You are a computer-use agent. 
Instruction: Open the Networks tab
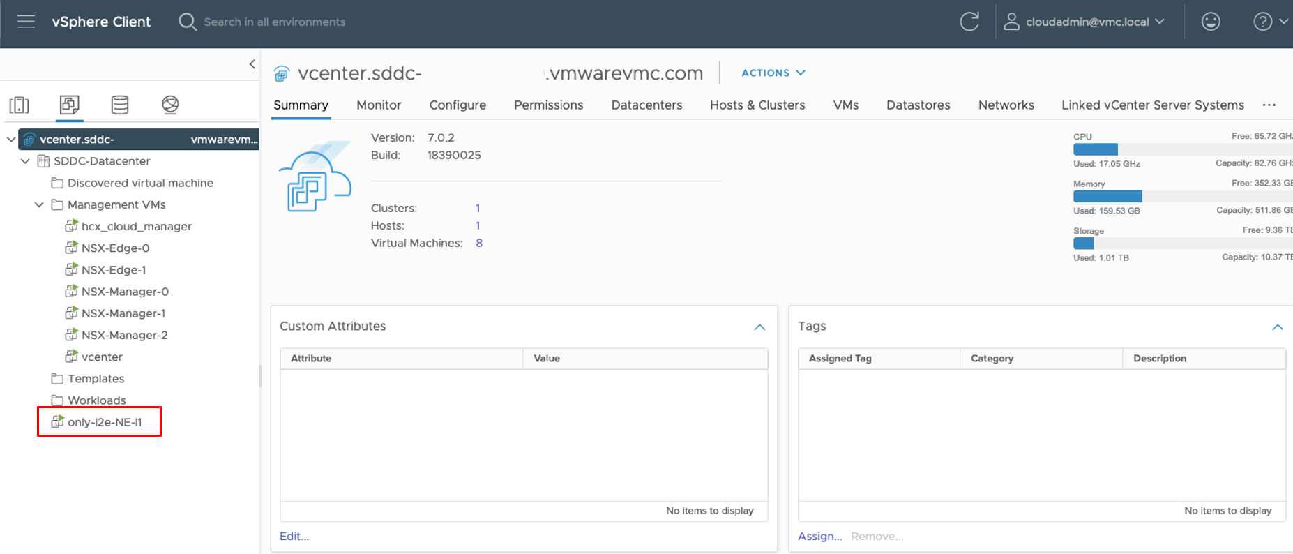pos(1006,105)
